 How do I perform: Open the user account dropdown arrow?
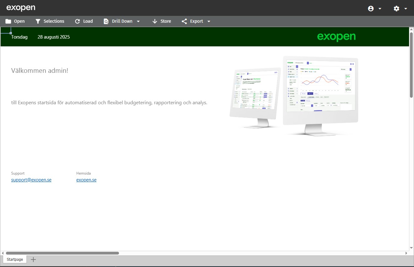pos(380,8)
